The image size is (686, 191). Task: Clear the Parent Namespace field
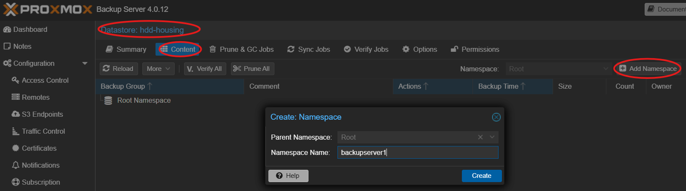(x=480, y=137)
